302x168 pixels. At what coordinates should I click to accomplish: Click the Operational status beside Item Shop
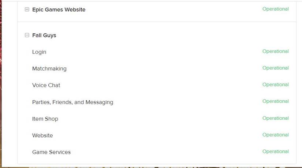(x=275, y=118)
